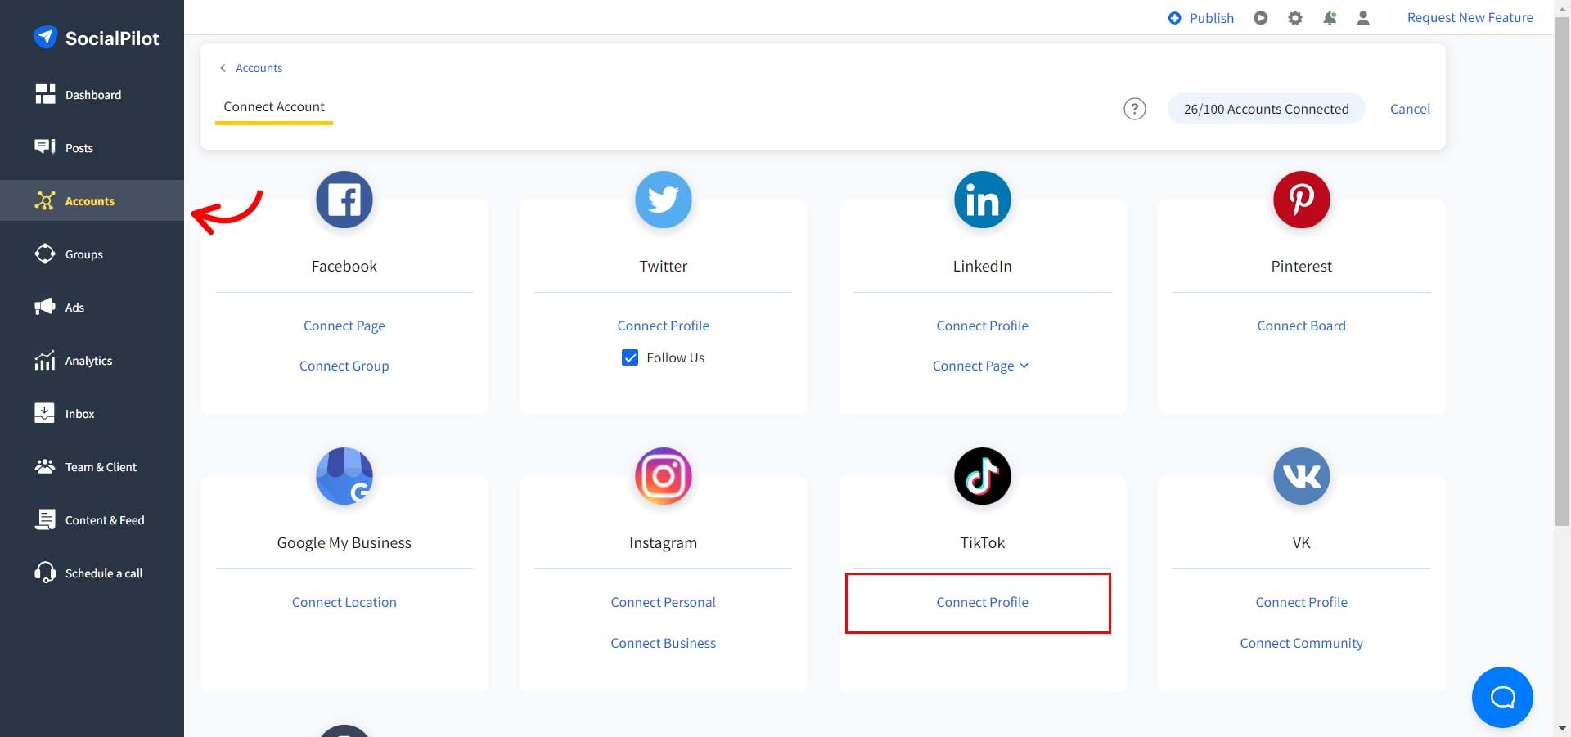Open the Dashboard section
Viewport: 1571px width, 737px height.
pyautogui.click(x=93, y=94)
